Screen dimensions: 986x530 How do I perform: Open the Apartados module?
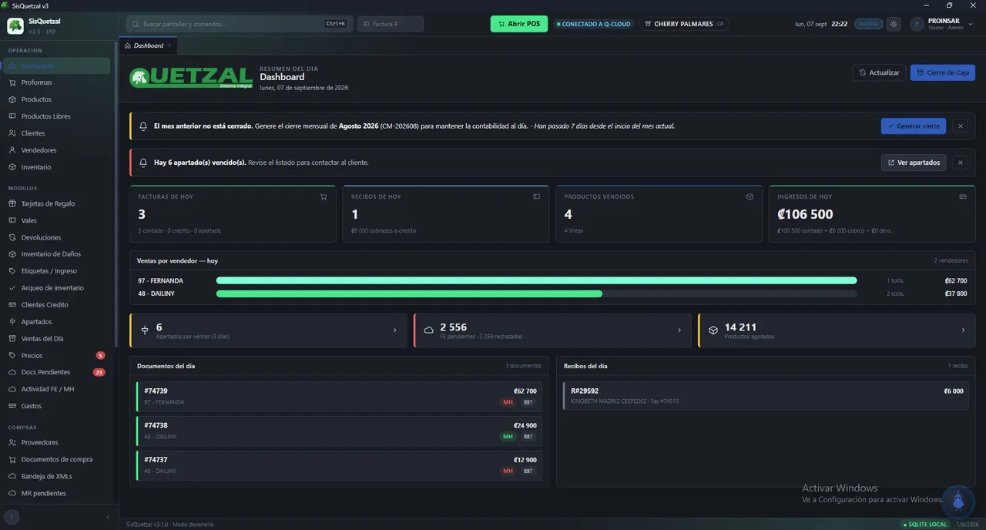coord(57,322)
